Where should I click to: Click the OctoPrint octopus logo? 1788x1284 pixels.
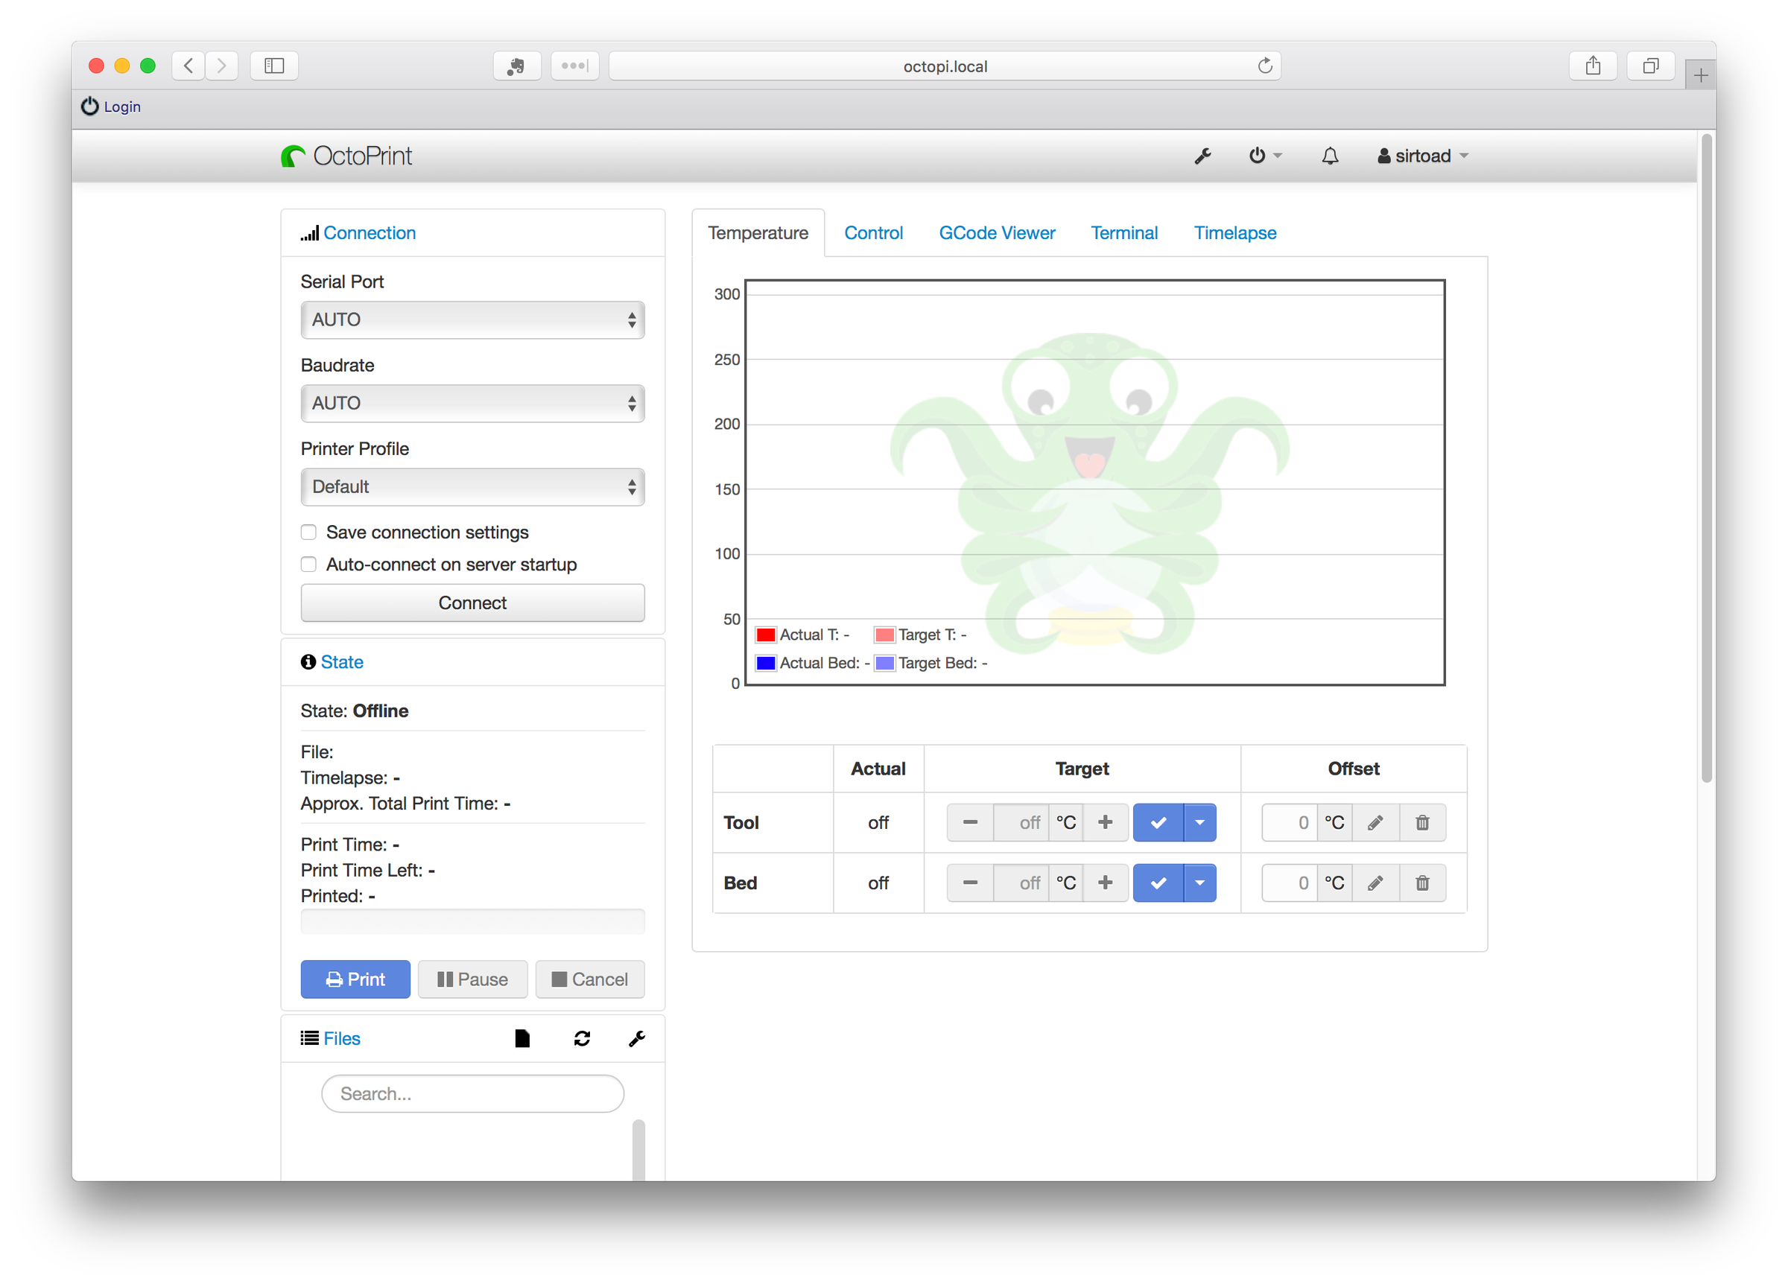click(x=293, y=155)
